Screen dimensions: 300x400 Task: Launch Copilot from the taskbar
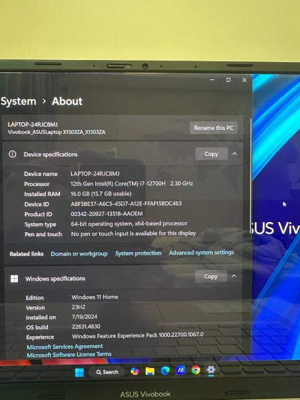pos(135,371)
